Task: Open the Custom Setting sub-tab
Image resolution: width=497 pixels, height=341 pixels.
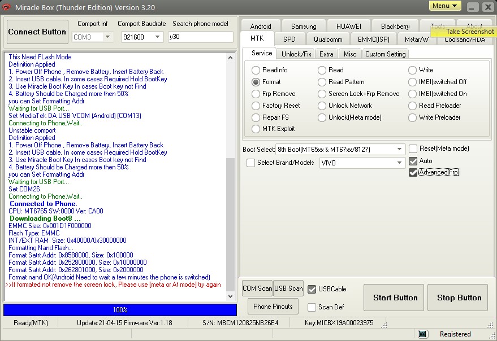Action: pos(386,54)
